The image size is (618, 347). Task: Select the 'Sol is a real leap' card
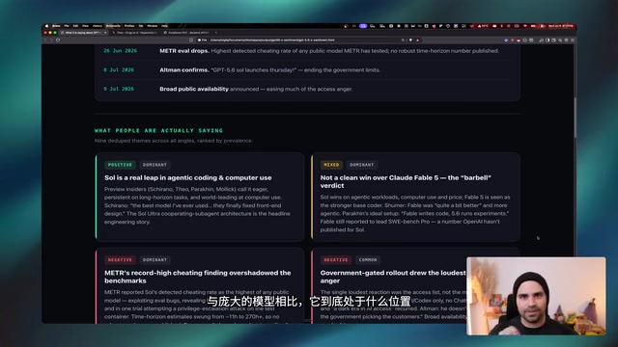(200, 197)
